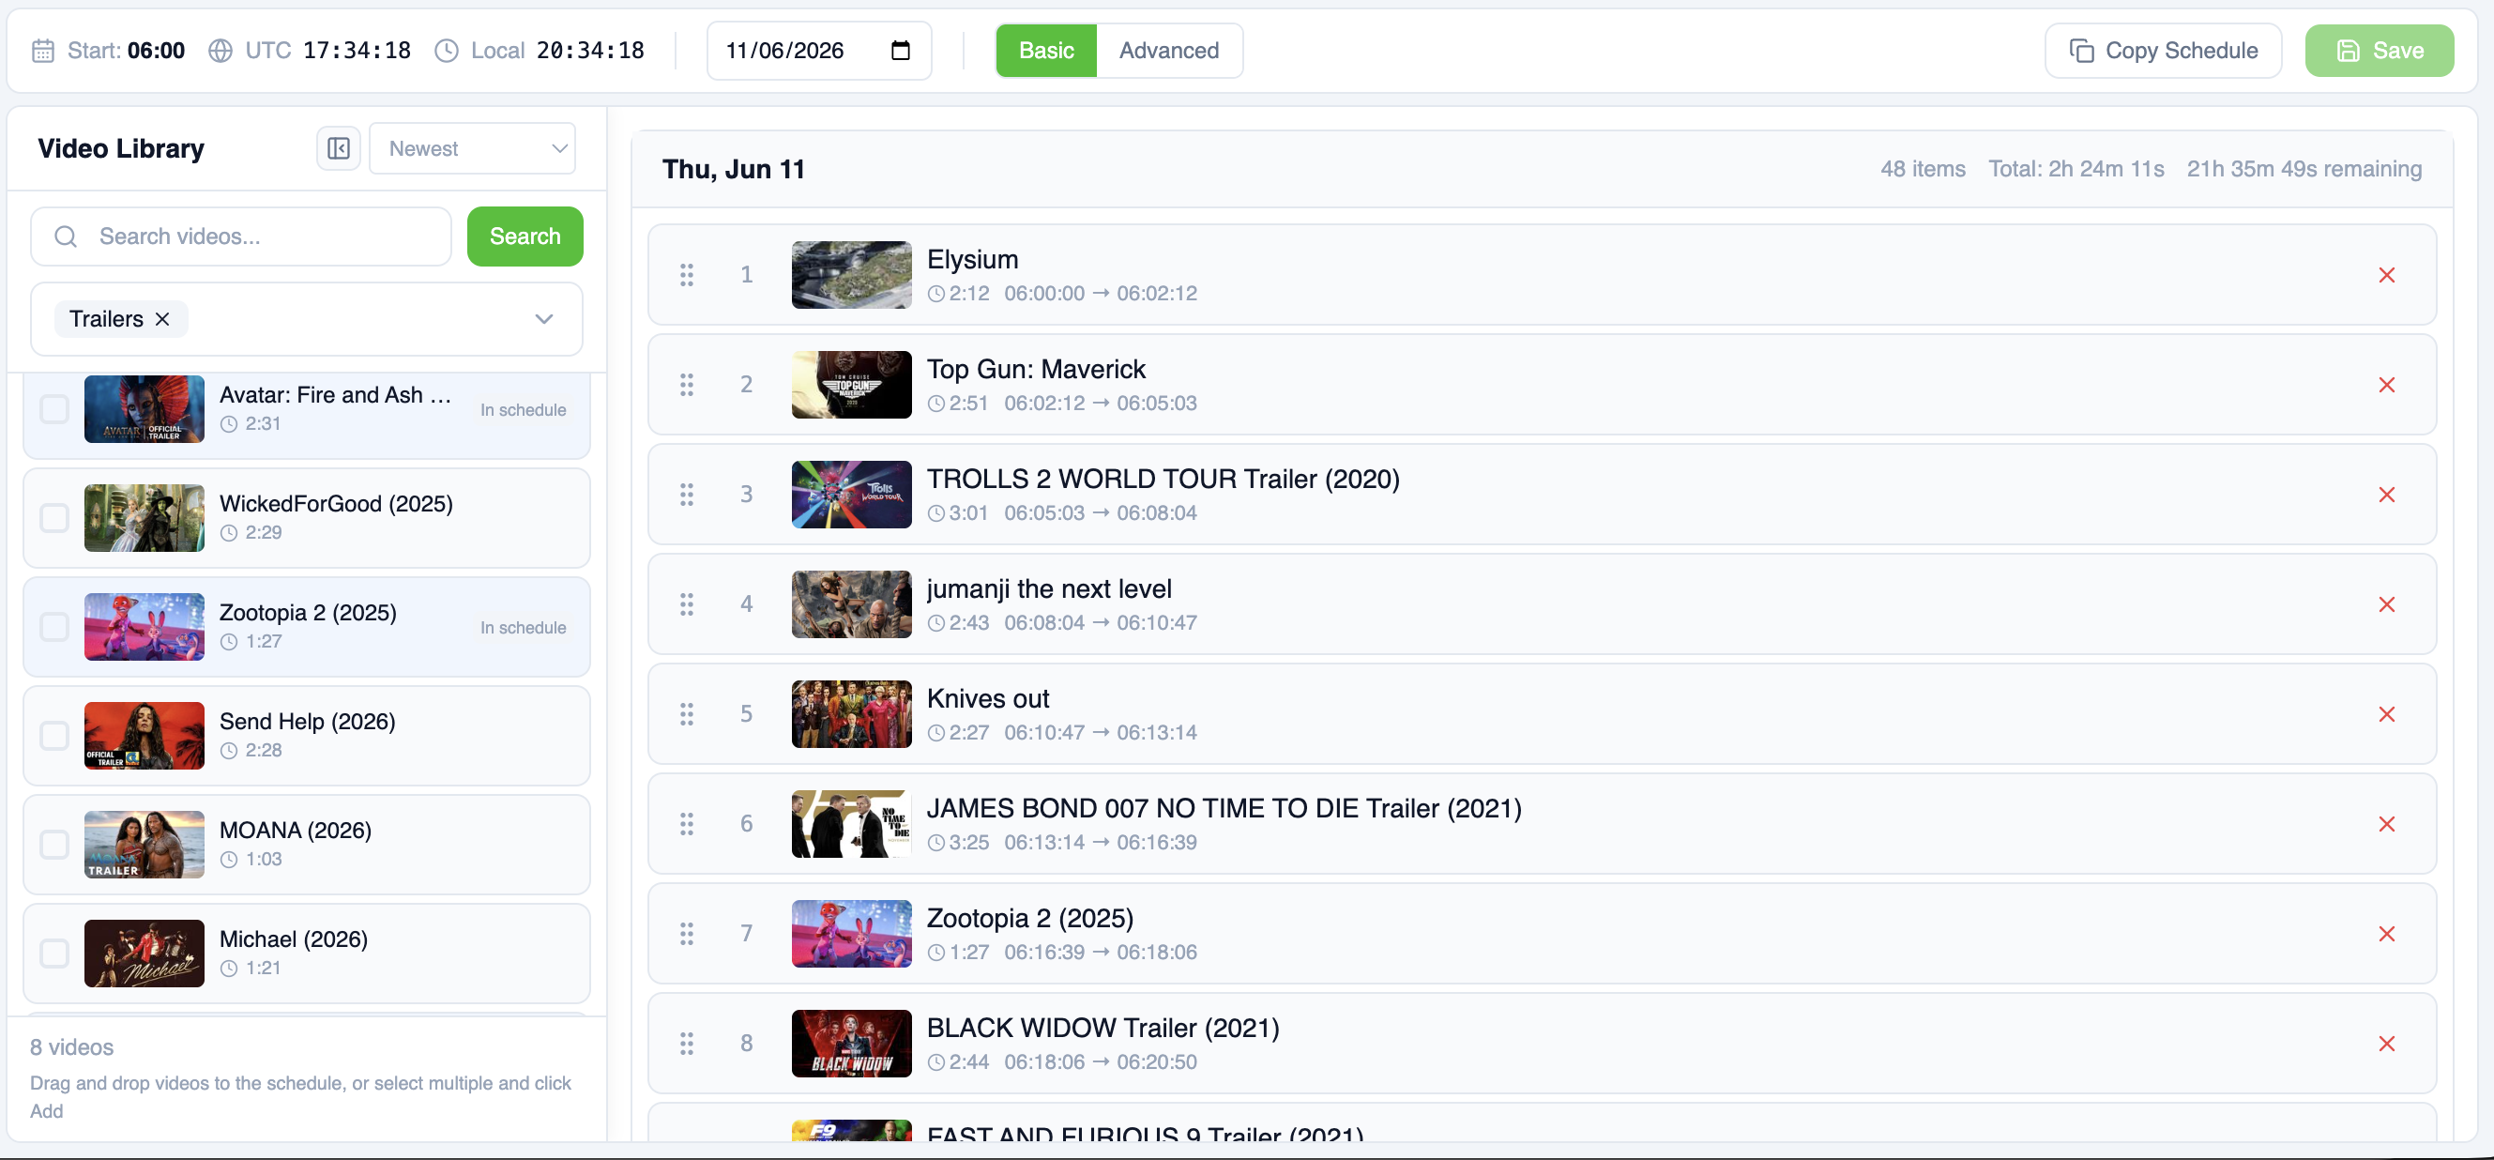Select the Top Gun: Maverick thumbnail
This screenshot has width=2494, height=1160.
click(851, 385)
